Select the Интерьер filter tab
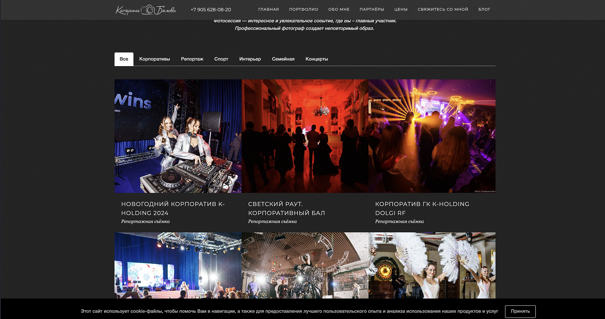Image resolution: width=605 pixels, height=319 pixels. click(250, 59)
